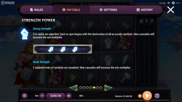Toggle the sound mute speaker icon

169,3
